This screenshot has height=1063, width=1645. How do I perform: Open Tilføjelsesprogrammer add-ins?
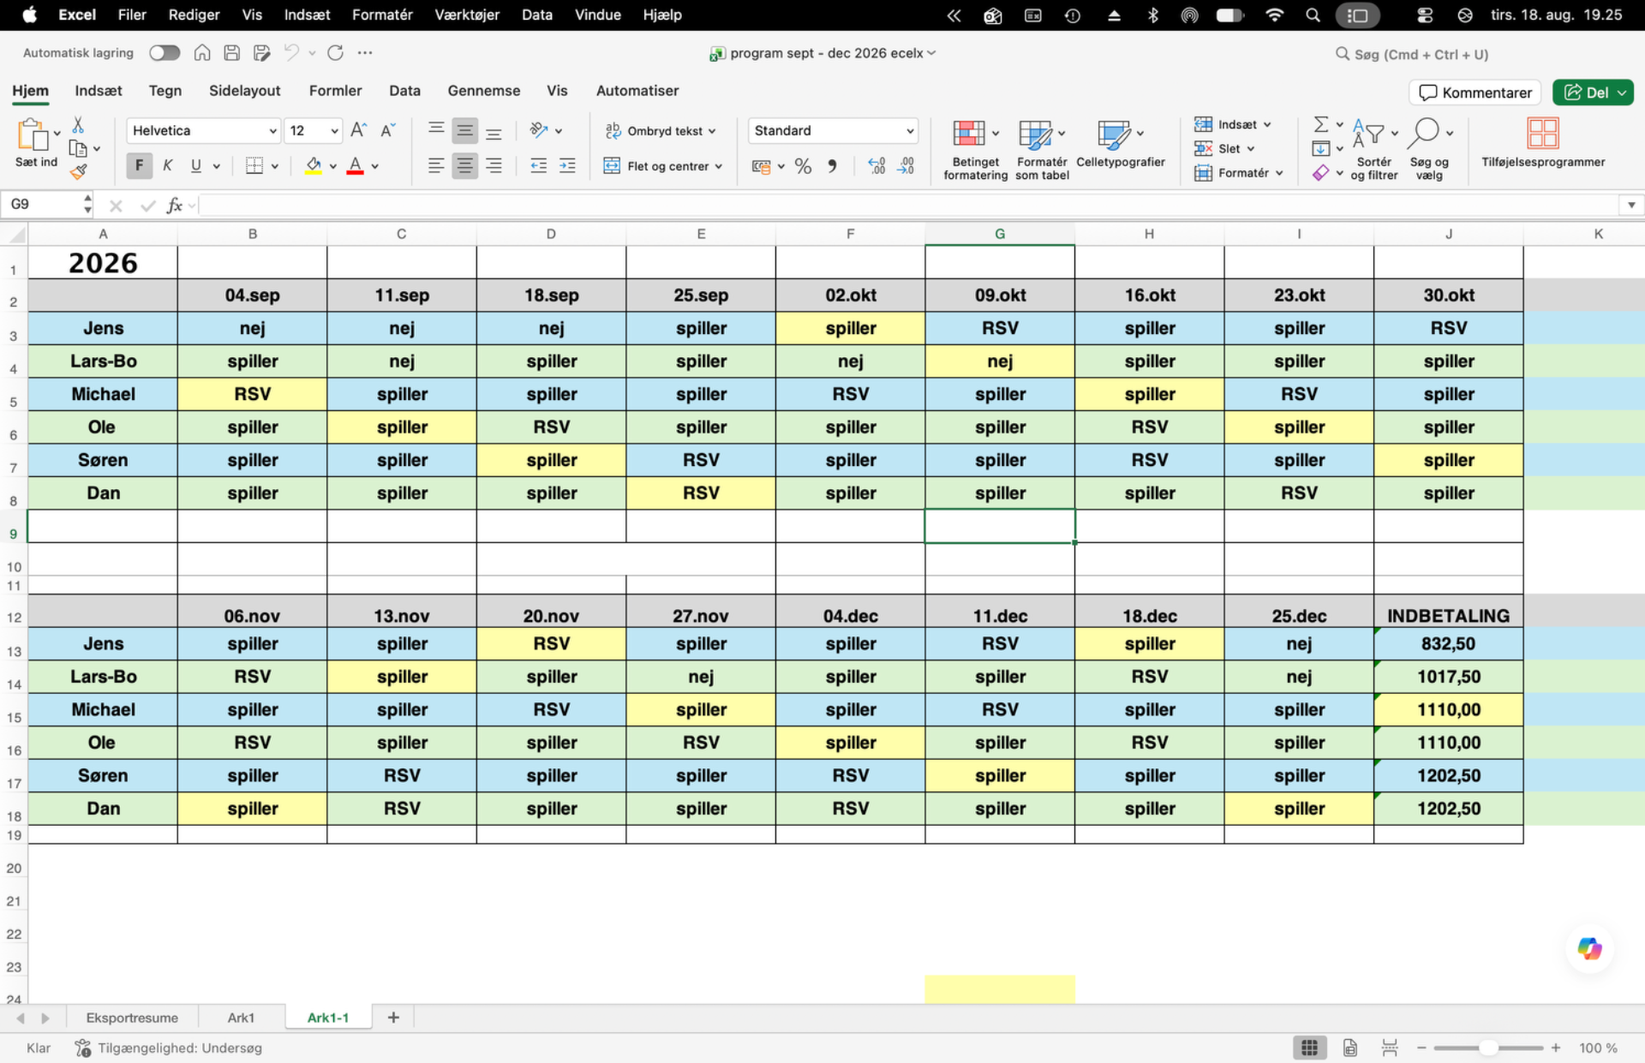(1543, 144)
